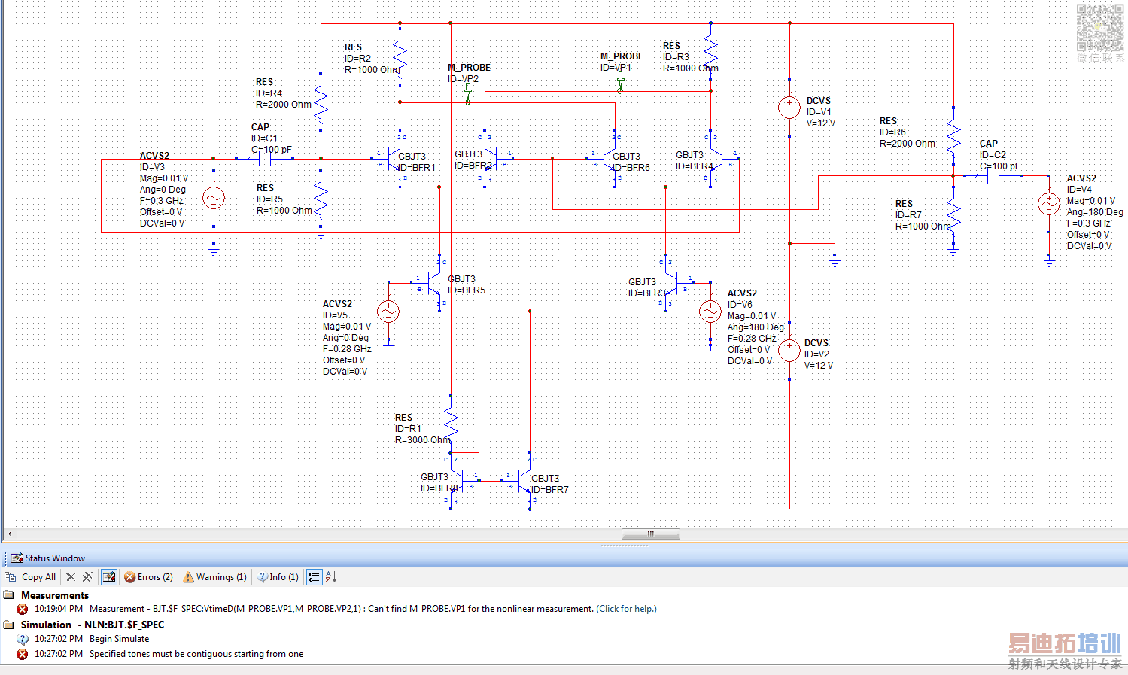Click Copy All in Status Window
This screenshot has width=1128, height=675.
[x=30, y=577]
